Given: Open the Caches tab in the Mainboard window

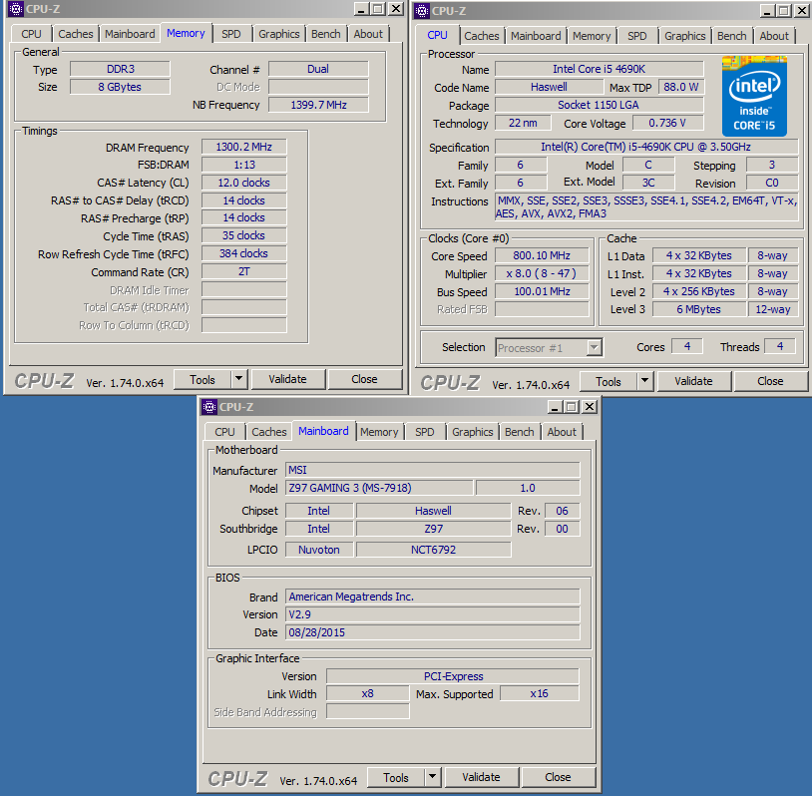Looking at the screenshot, I should tap(269, 432).
